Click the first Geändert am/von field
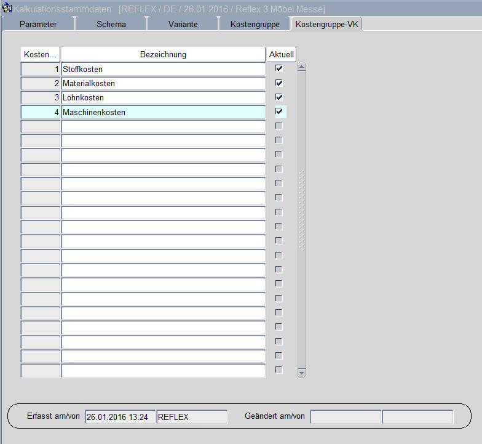Image resolution: width=482 pixels, height=444 pixels. pos(346,417)
